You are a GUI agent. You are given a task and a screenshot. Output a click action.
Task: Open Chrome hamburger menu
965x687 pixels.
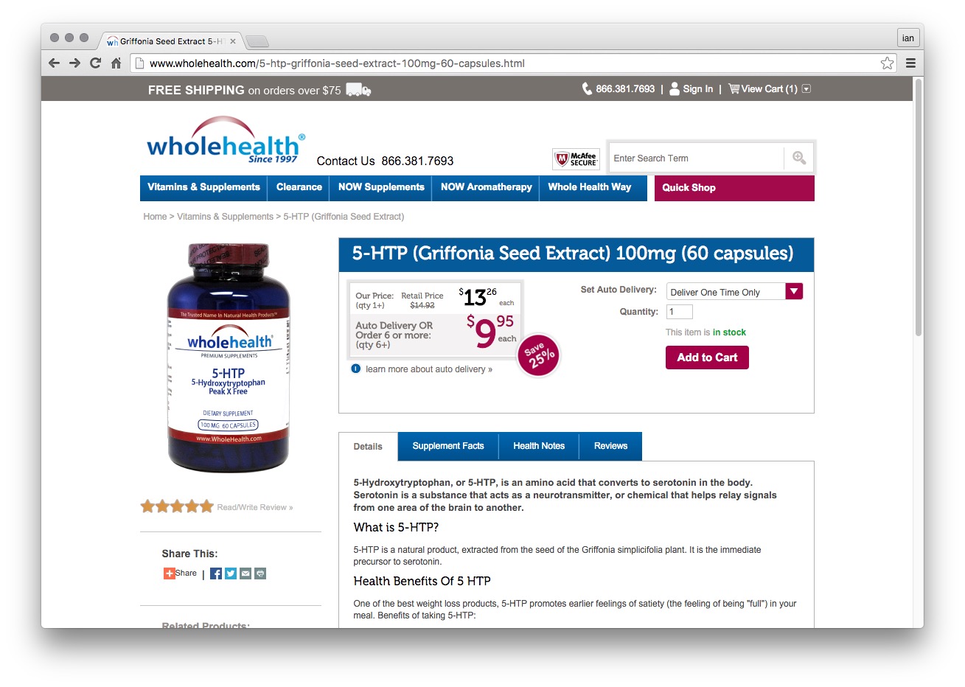coord(910,63)
